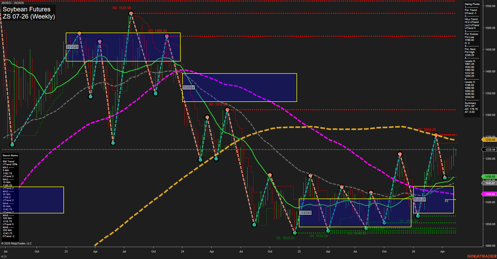Click the 1192.75 moving average value
This screenshot has height=259, width=497.
coord(7,174)
